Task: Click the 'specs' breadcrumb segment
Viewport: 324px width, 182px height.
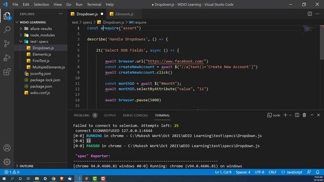Action: (87, 22)
